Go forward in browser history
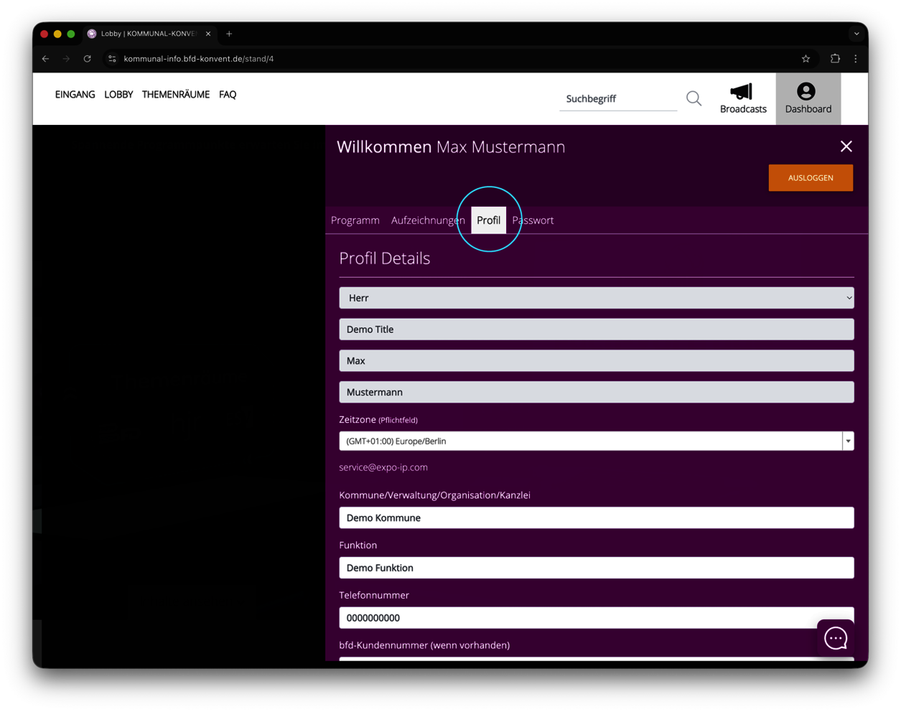901x712 pixels. pos(67,59)
